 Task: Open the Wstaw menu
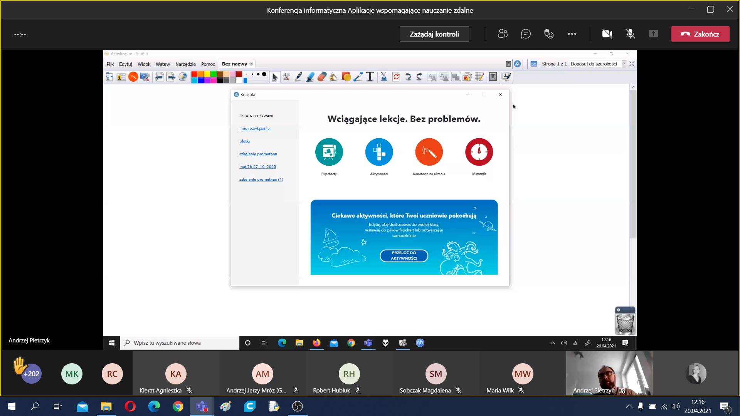(x=163, y=64)
